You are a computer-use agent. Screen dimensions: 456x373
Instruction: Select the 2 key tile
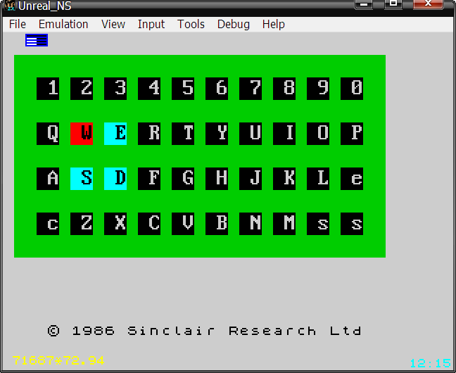tap(82, 89)
